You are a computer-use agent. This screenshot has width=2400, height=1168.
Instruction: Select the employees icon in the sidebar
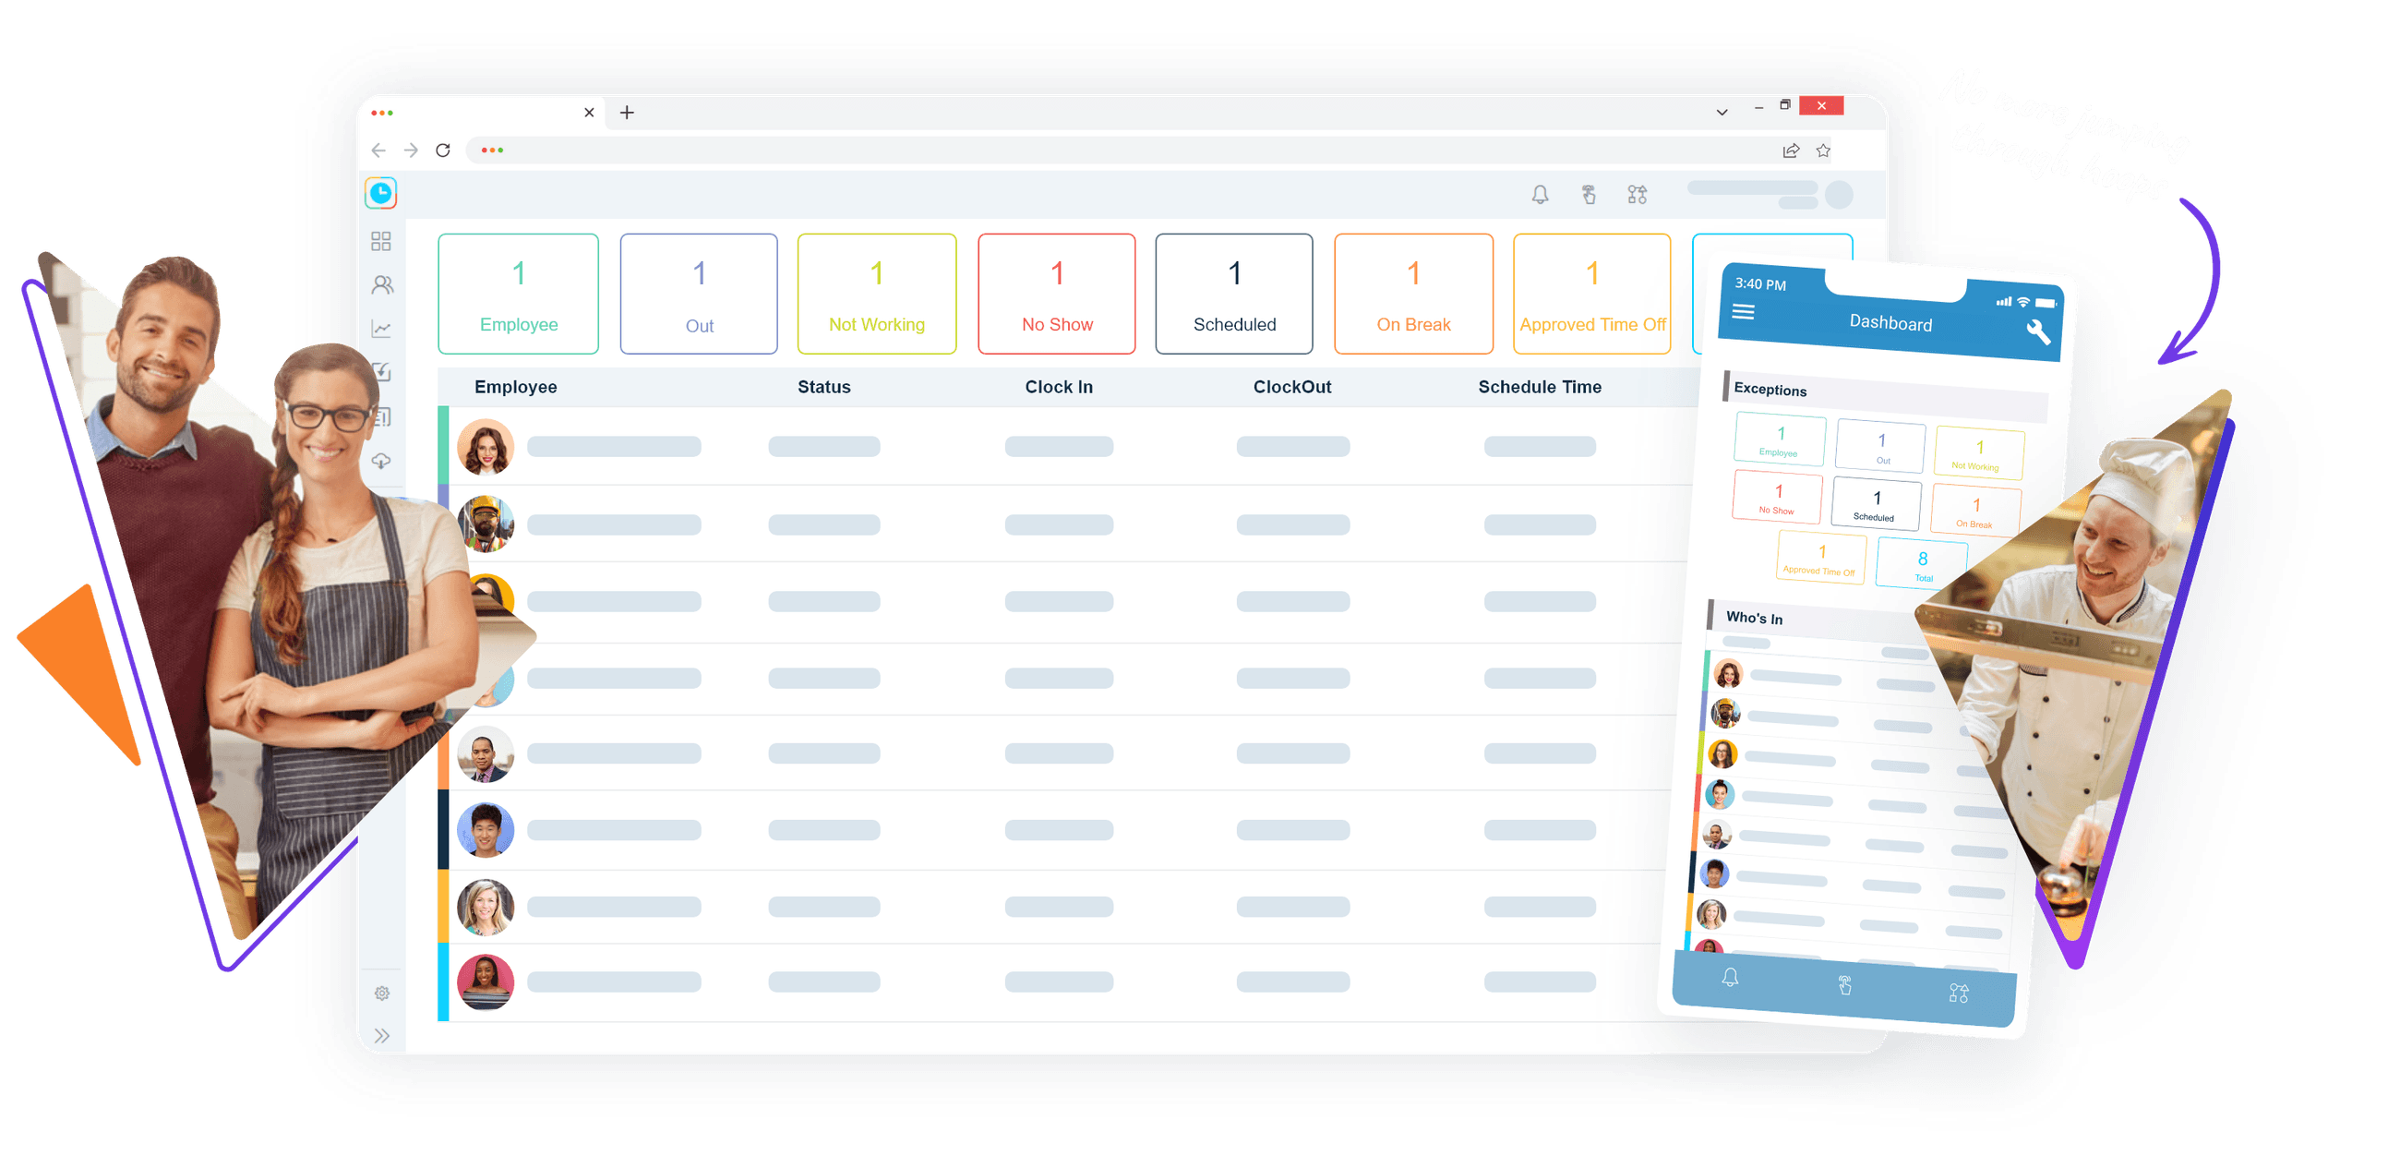coord(382,284)
